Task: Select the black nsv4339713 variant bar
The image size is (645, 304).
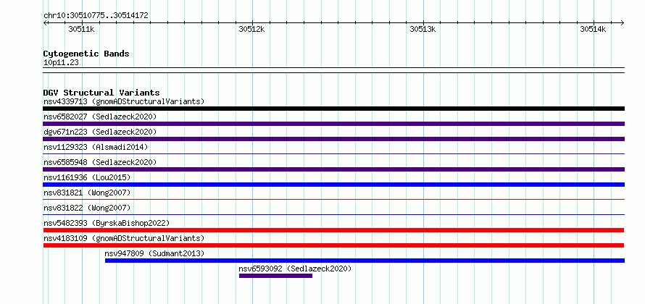Action: point(333,109)
